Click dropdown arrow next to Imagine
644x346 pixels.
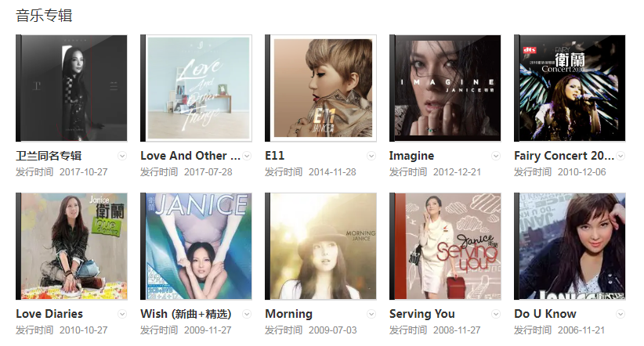point(496,156)
